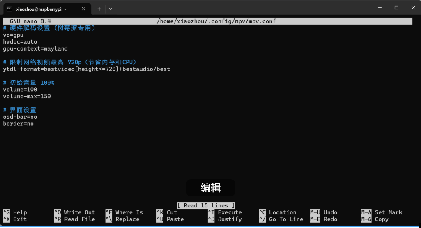Click the ytdl-format=bestvideo line
421x228 pixels.
86,69
